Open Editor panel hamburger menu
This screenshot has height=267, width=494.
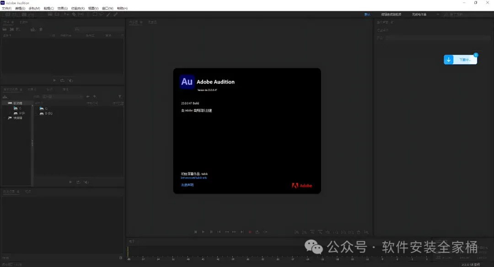pos(141,22)
